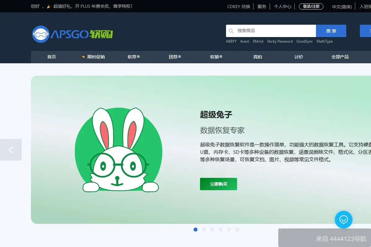
Task: Open the blue customer service chat bubble
Action: click(343, 220)
